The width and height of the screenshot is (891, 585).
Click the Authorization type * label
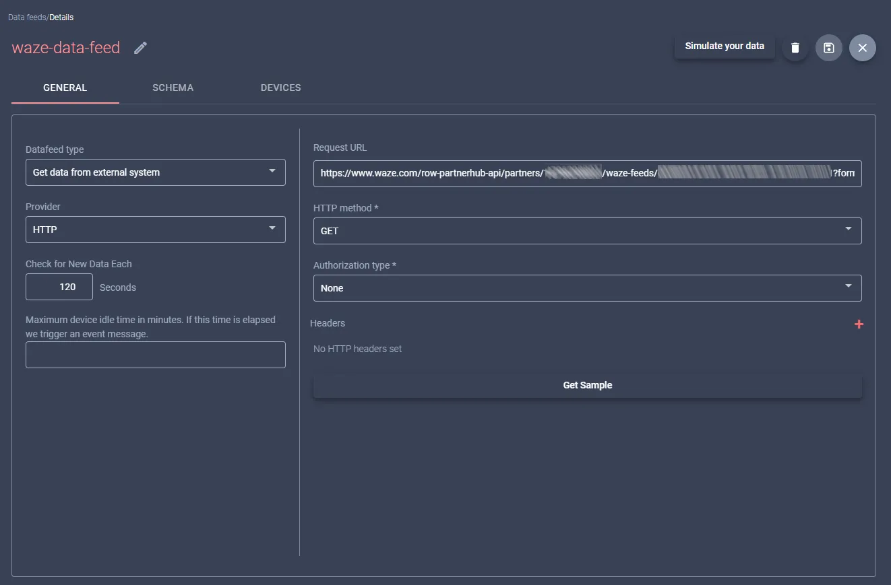(x=355, y=265)
